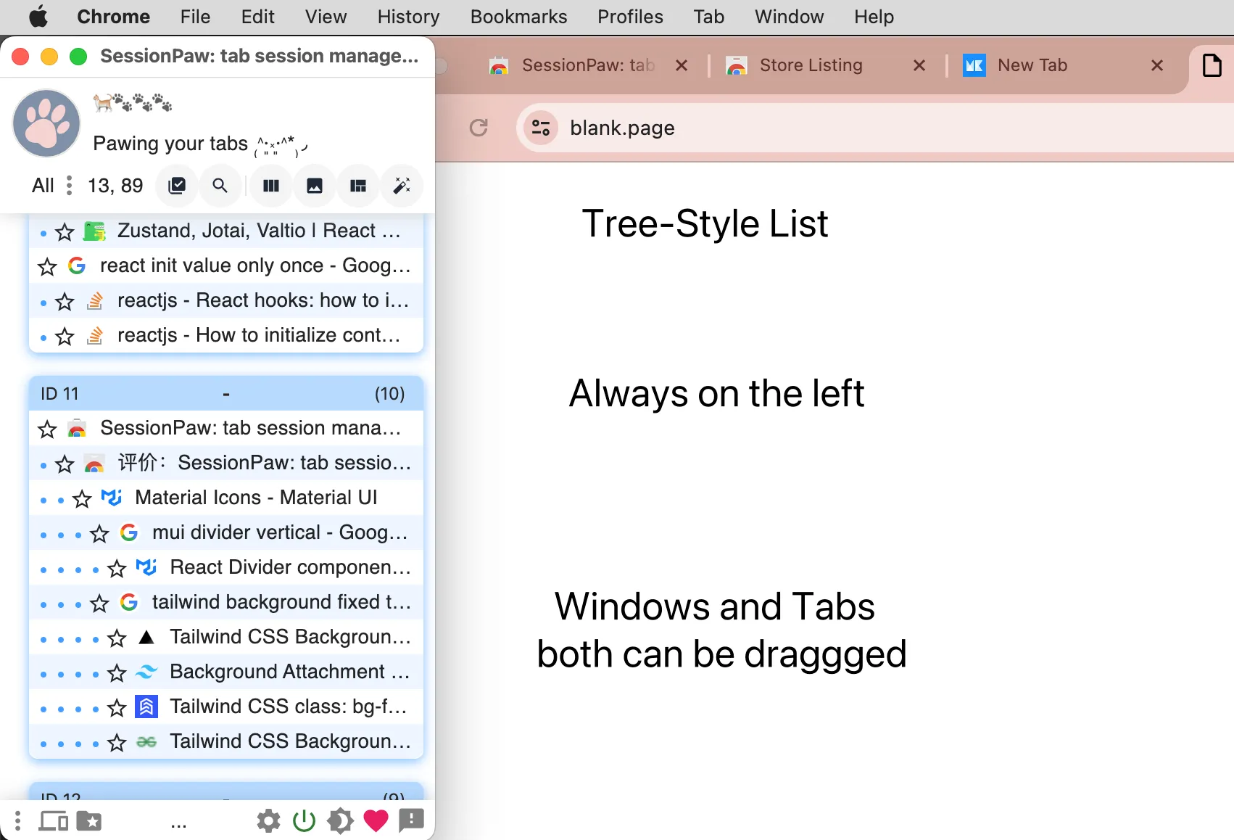Switch to column layout view
This screenshot has width=1234, height=840.
pos(270,186)
